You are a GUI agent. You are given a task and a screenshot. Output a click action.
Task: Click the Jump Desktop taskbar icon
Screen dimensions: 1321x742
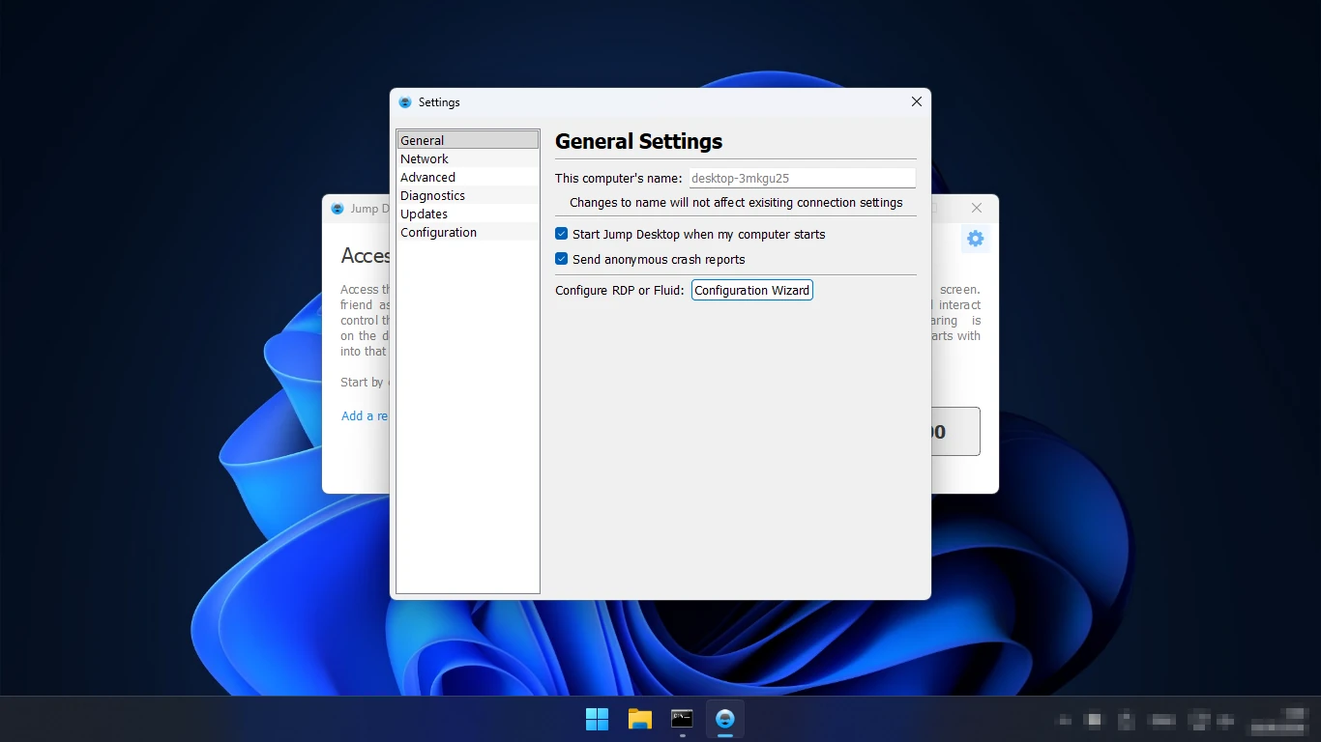[725, 719]
